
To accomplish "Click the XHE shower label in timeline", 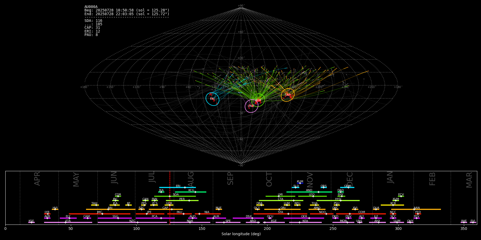I will (x=464, y=221).
